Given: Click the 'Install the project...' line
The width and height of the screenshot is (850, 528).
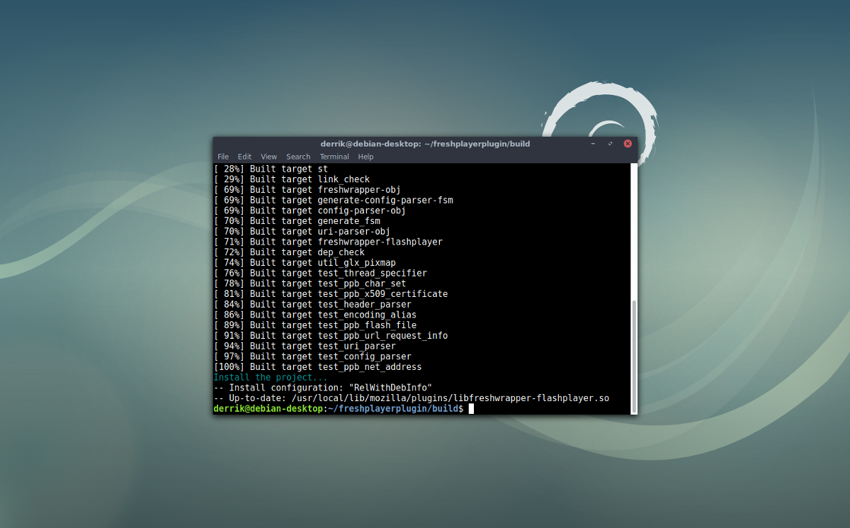Looking at the screenshot, I should coord(271,377).
